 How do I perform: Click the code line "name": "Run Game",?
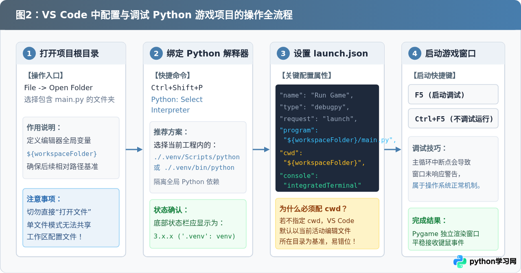click(x=317, y=95)
